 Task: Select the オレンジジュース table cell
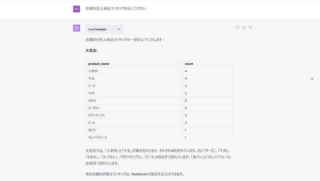134,137
